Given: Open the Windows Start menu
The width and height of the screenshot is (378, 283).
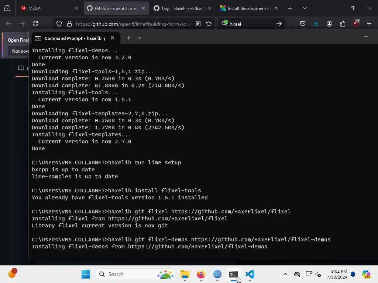Looking at the screenshot, I should coord(86,274).
